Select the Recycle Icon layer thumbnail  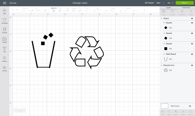point(166,70)
